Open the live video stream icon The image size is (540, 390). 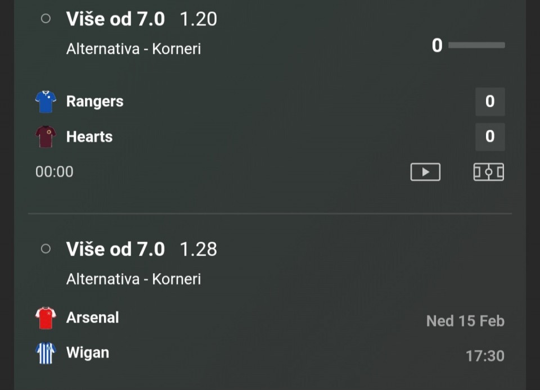[x=425, y=172]
